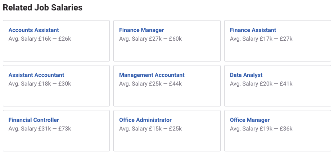Select the Office Administrator job title
Image resolution: width=334 pixels, height=155 pixels.
145,120
